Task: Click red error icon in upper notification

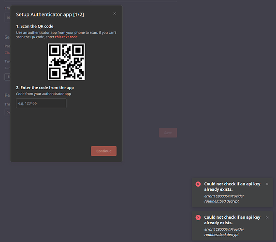Action: click(198, 184)
